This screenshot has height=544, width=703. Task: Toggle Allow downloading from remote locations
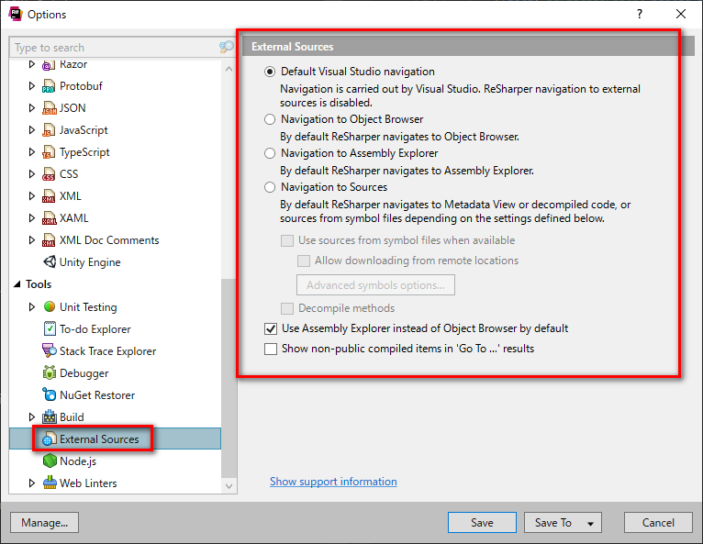pos(304,261)
